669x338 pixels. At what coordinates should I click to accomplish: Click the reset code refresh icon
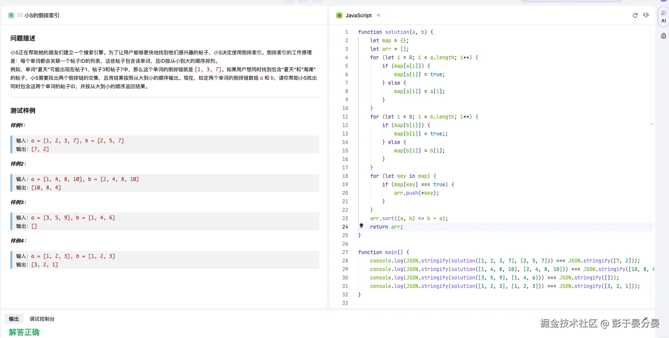point(635,15)
